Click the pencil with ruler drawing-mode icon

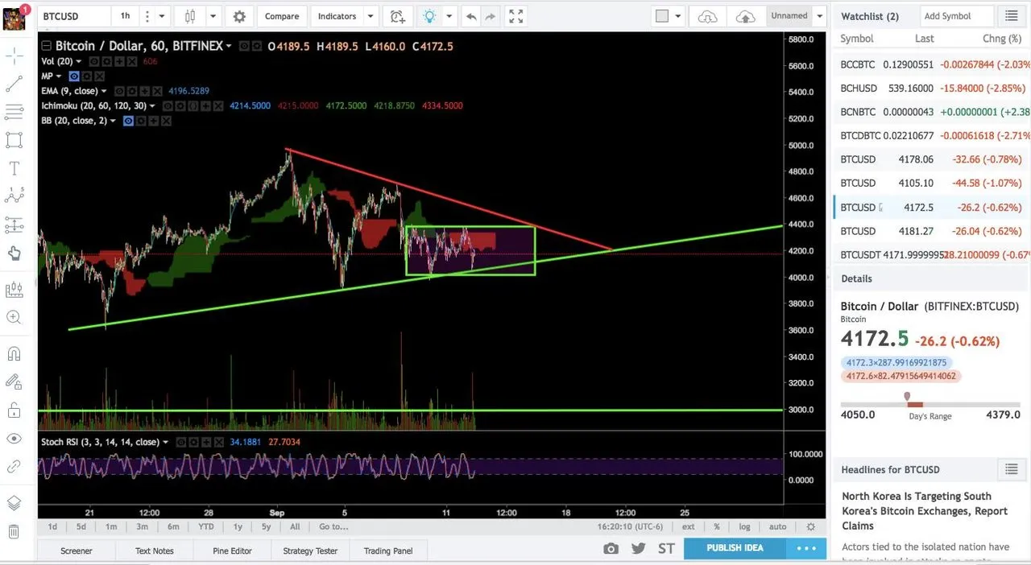point(14,381)
